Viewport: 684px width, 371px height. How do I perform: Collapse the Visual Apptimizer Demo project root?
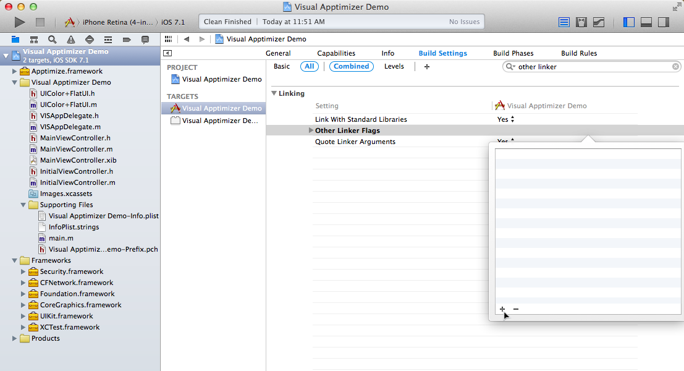[x=6, y=56]
